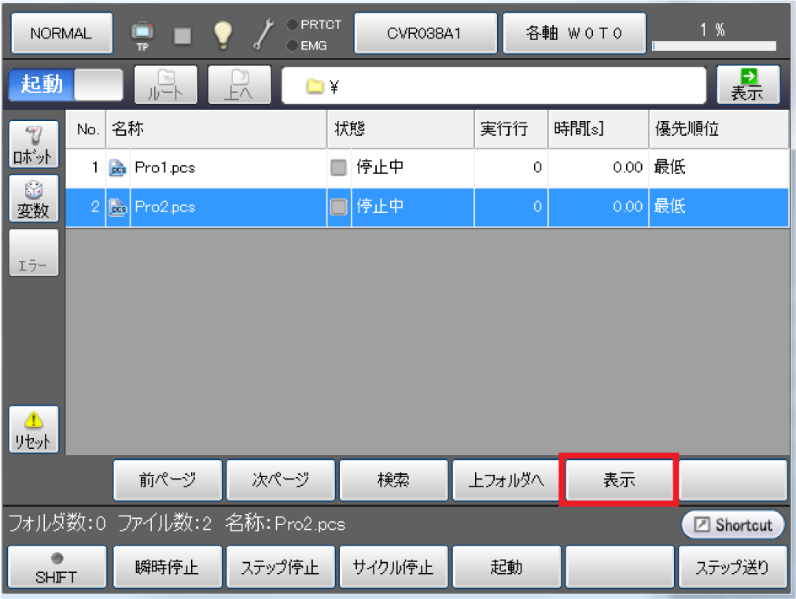Click the Pro1.pcs status checkbox
This screenshot has height=599, width=796.
tap(338, 167)
